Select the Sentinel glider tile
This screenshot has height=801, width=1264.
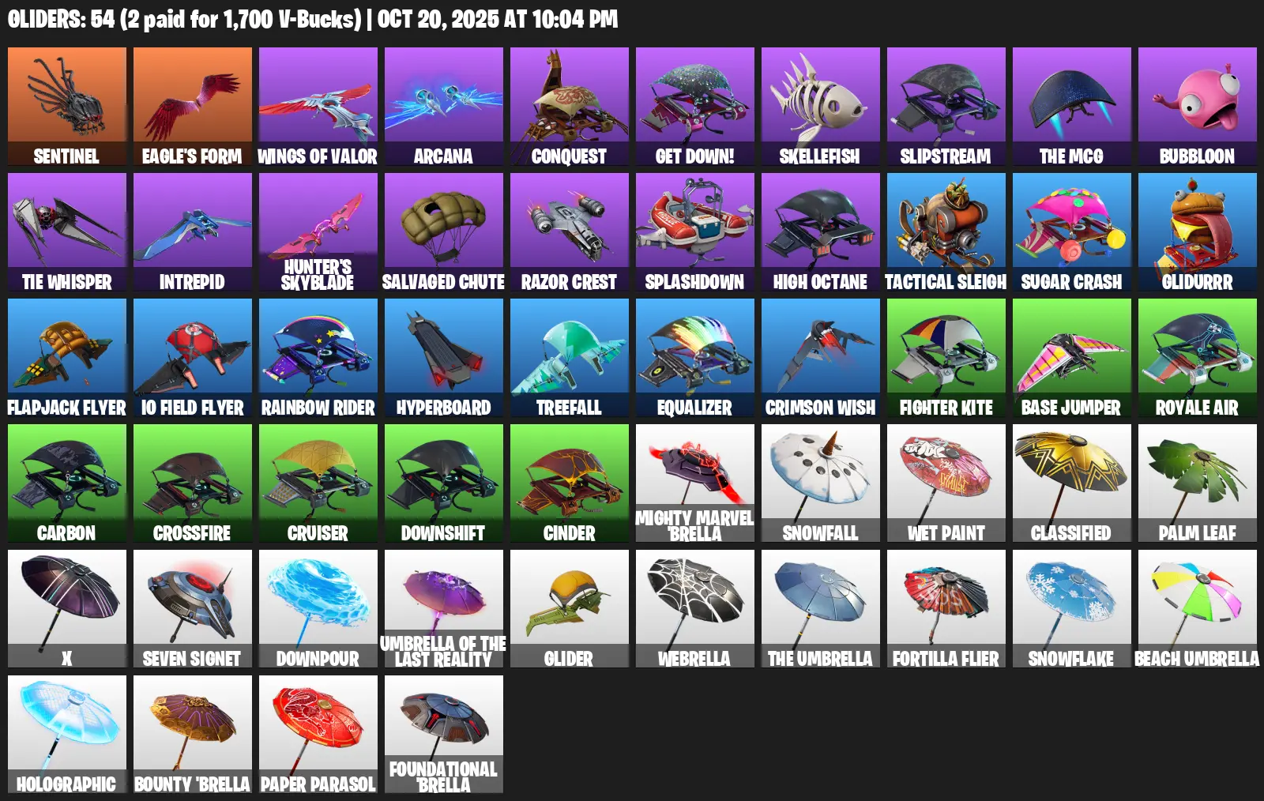pyautogui.click(x=67, y=106)
